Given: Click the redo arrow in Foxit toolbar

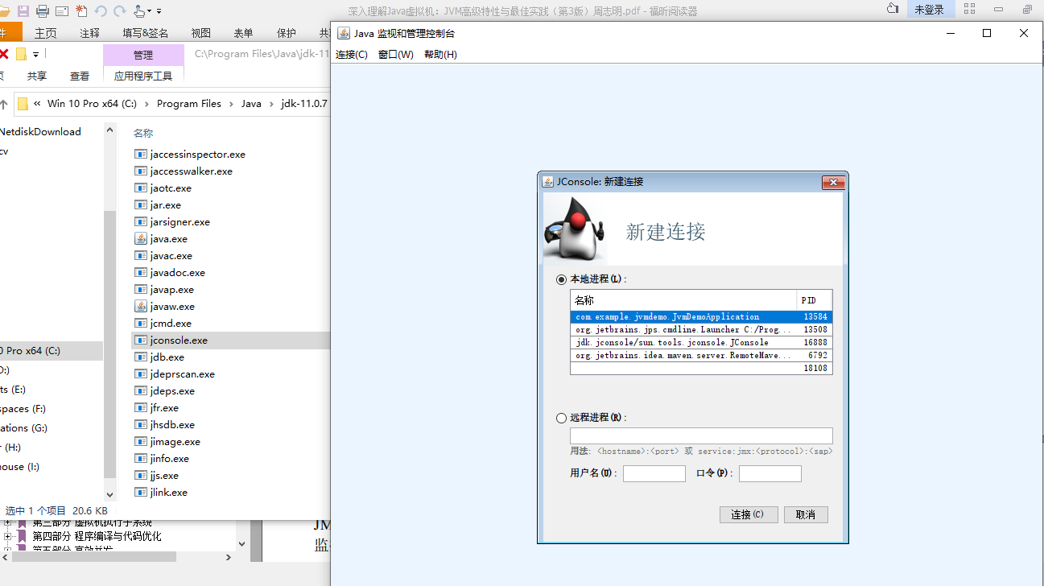Looking at the screenshot, I should (x=120, y=11).
